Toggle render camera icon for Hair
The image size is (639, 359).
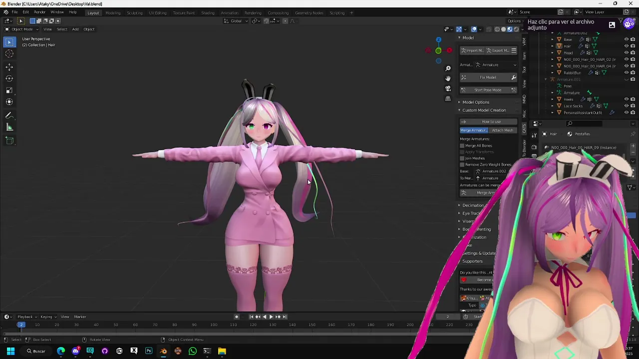pyautogui.click(x=633, y=46)
